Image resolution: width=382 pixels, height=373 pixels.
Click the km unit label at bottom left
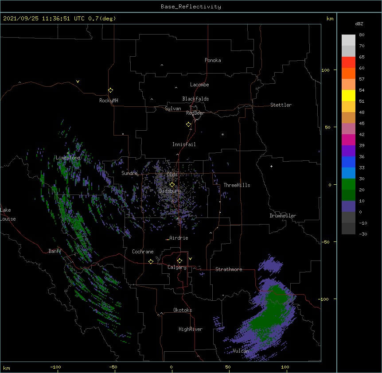tap(7, 368)
